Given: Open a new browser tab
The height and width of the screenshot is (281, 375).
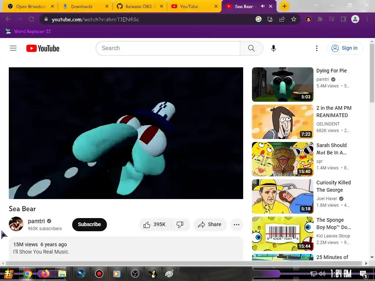Looking at the screenshot, I should click(284, 7).
